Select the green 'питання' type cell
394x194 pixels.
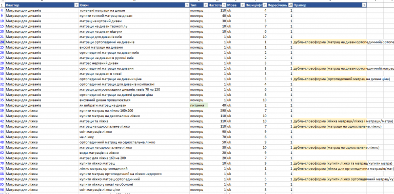199,106
